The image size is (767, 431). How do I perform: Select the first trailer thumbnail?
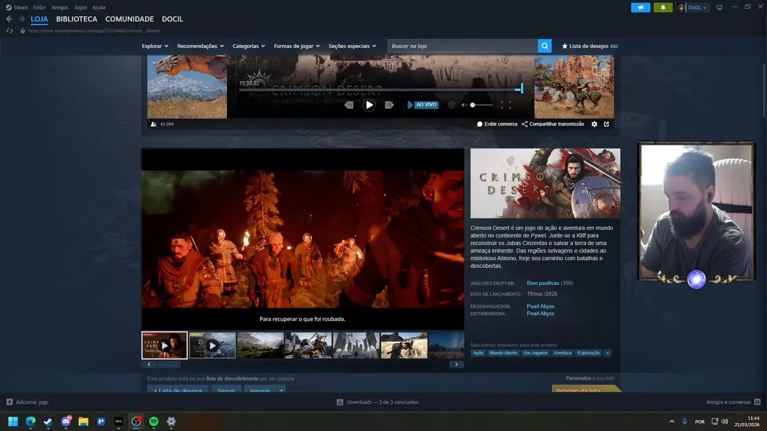click(164, 345)
